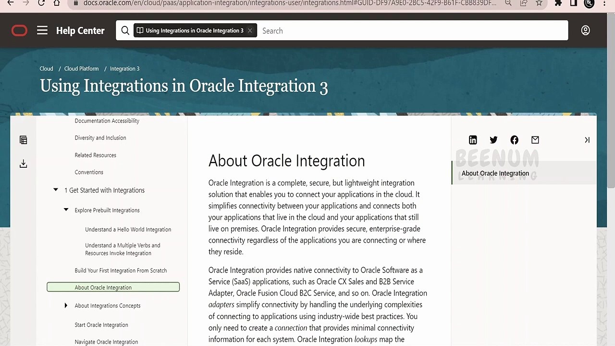Screen dimensions: 615x346
Task: Collapse the 1 Get Started with Integrations section
Action: pyautogui.click(x=56, y=190)
